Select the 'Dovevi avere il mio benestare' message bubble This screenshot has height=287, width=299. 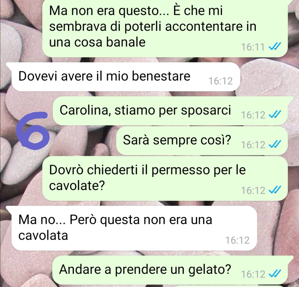[126, 77]
